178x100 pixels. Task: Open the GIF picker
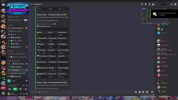point(140,92)
